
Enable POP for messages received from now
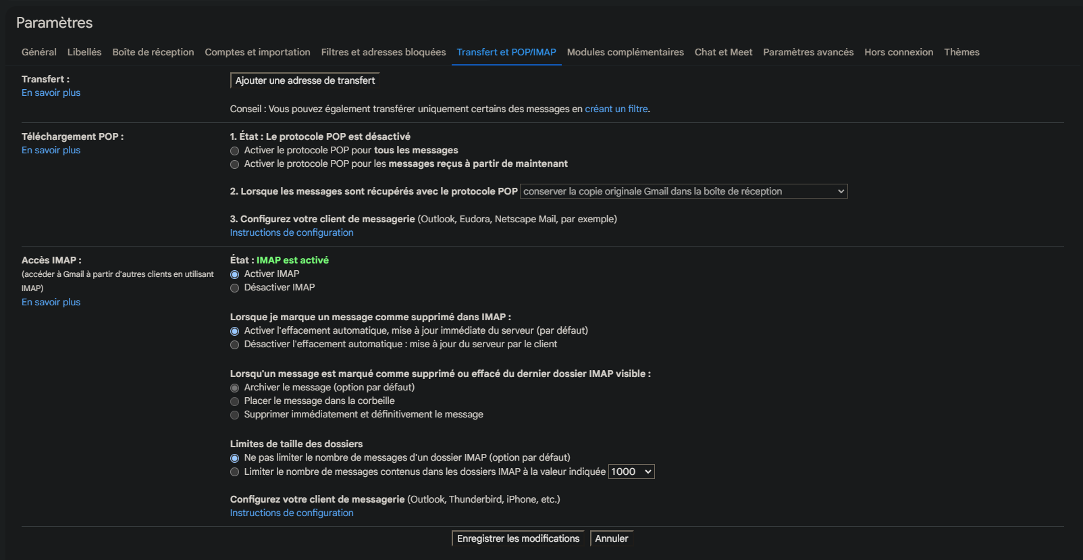[x=235, y=164]
